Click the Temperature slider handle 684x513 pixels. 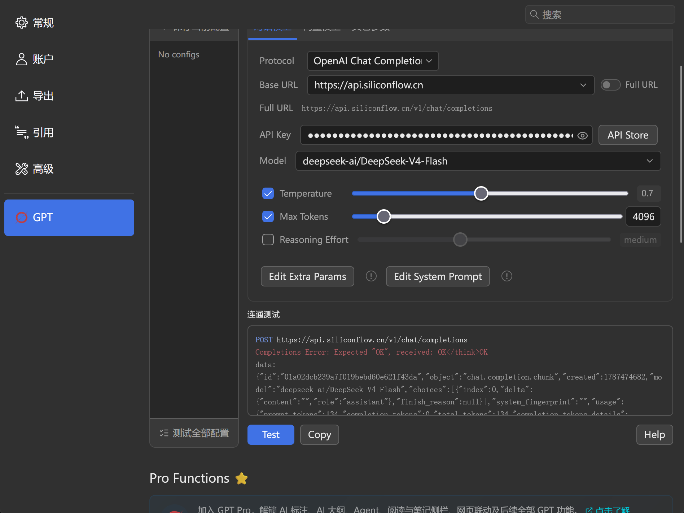pyautogui.click(x=481, y=193)
